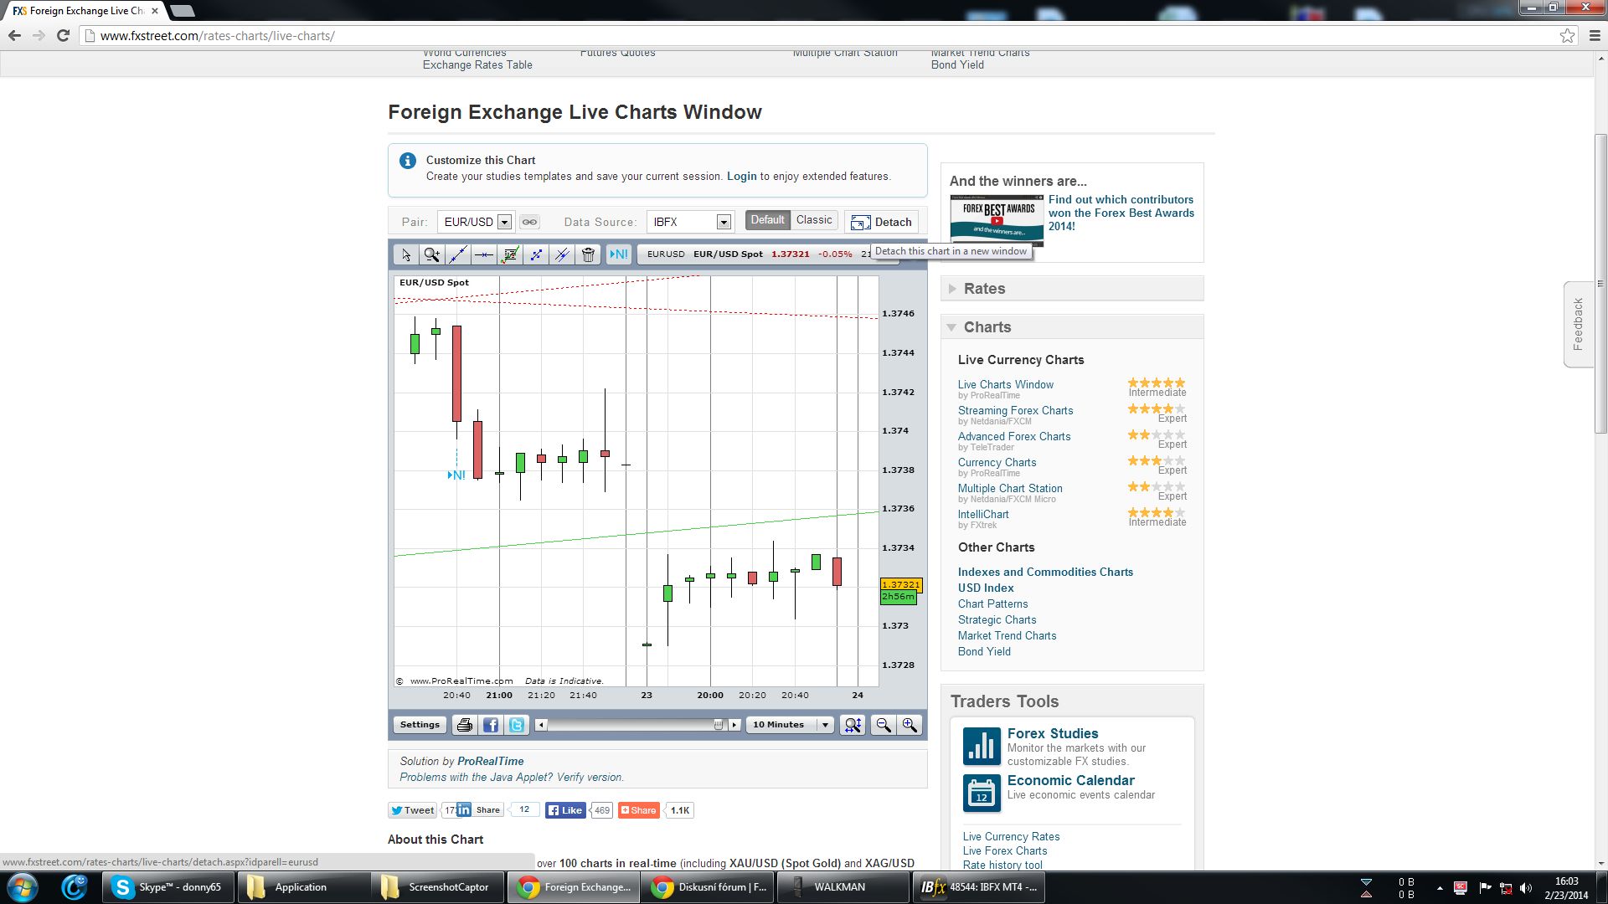1608x904 pixels.
Task: Open Advanced Forex Charts link
Action: pyautogui.click(x=1014, y=437)
